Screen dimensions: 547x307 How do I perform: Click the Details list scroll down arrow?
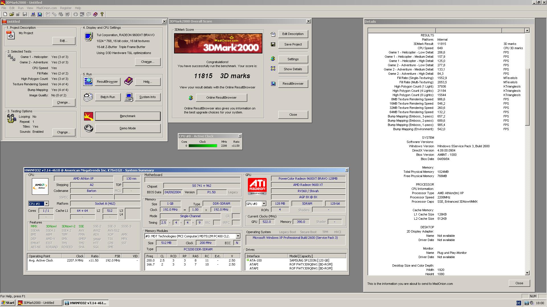[x=527, y=273]
